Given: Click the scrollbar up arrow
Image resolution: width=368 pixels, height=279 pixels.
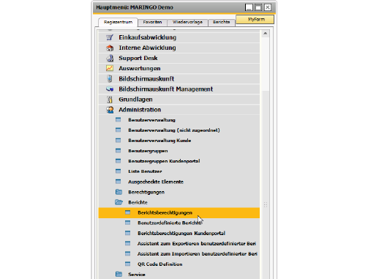Looking at the screenshot, I should click(x=266, y=33).
